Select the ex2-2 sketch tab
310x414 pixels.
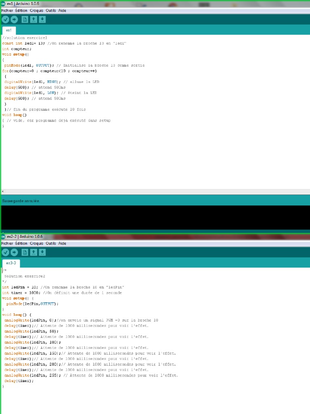11,263
